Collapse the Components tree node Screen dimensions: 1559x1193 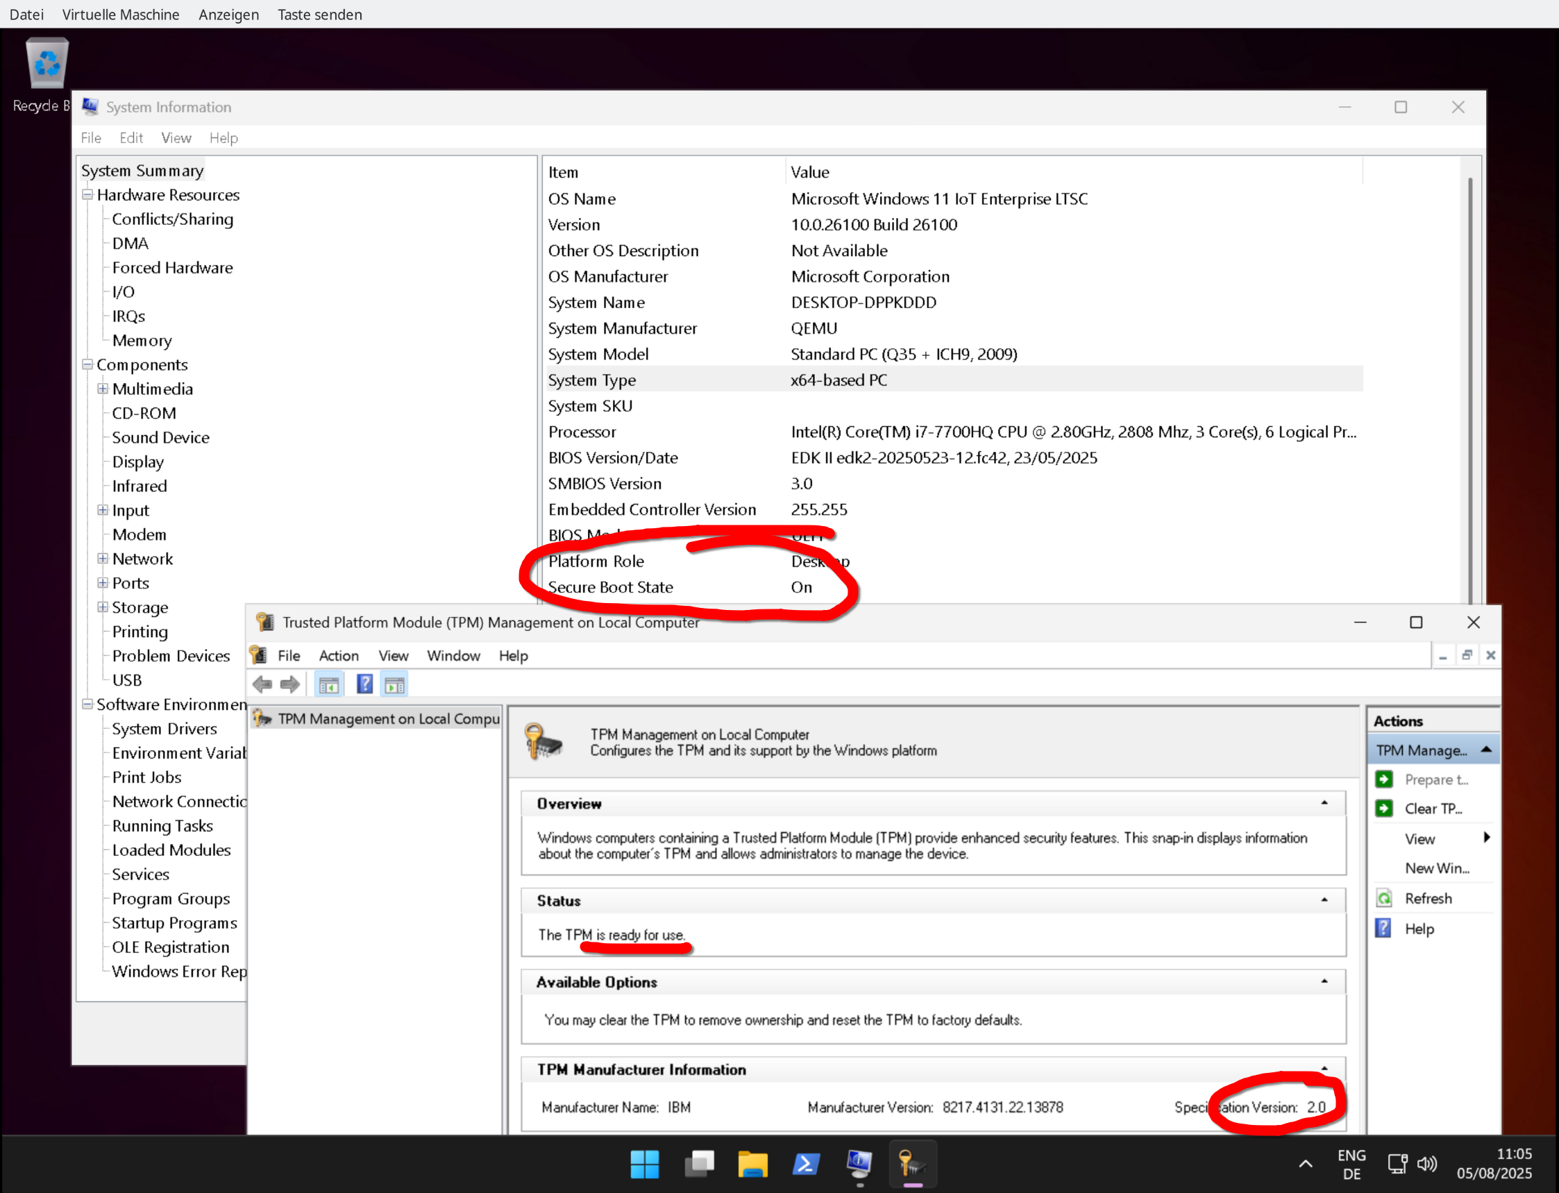click(87, 364)
